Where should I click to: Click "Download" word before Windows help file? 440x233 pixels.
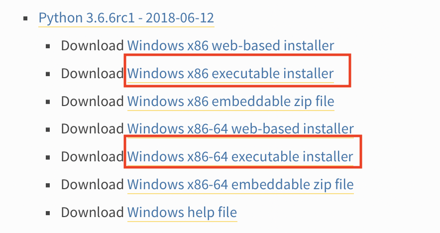click(x=92, y=212)
